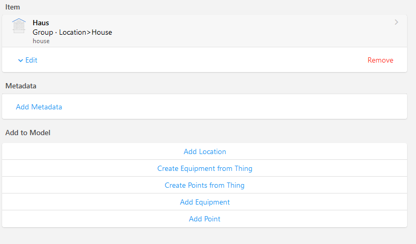Click the small lowercase house item name
Image resolution: width=416 pixels, height=244 pixels.
tap(41, 41)
